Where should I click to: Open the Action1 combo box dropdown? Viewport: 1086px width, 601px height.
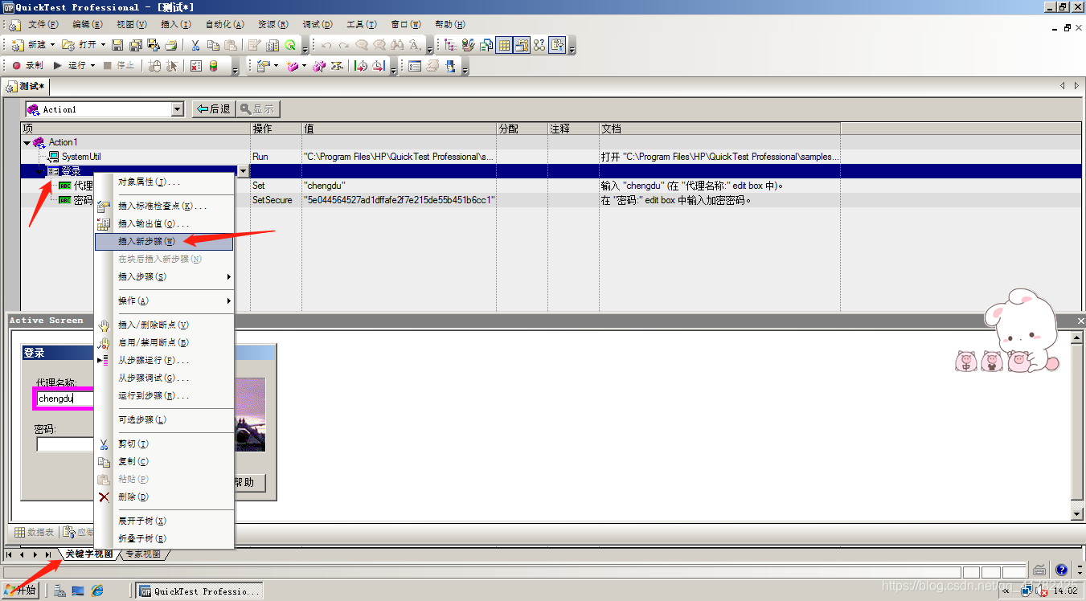[x=178, y=109]
